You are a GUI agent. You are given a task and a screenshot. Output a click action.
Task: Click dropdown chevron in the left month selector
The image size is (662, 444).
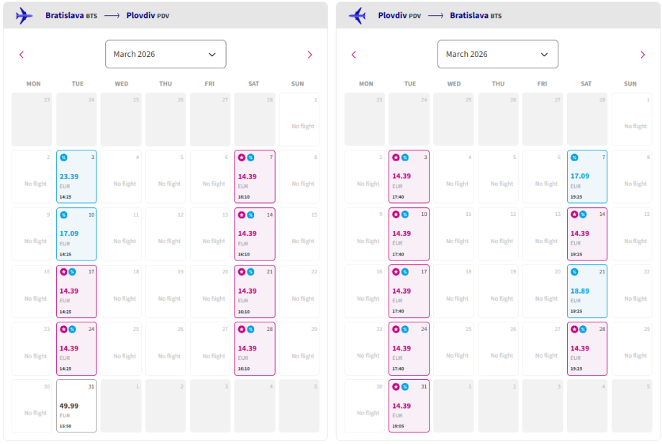point(212,55)
